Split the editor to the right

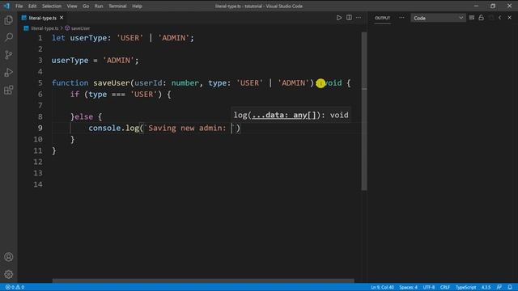click(349, 18)
